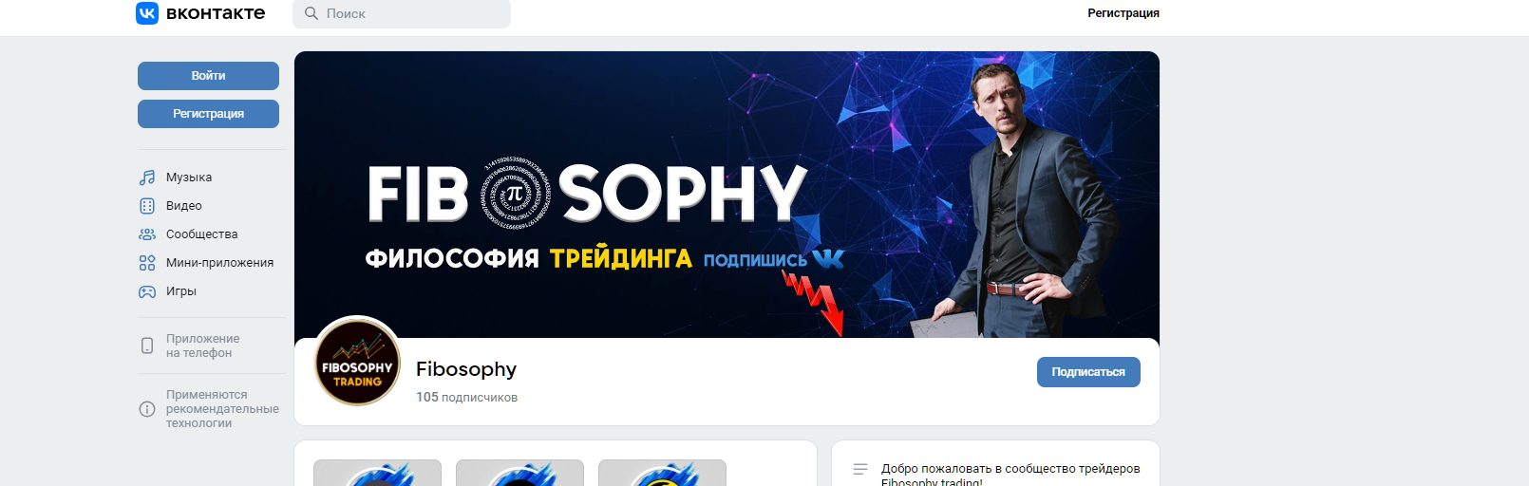Click the VK logo icon

point(147,13)
